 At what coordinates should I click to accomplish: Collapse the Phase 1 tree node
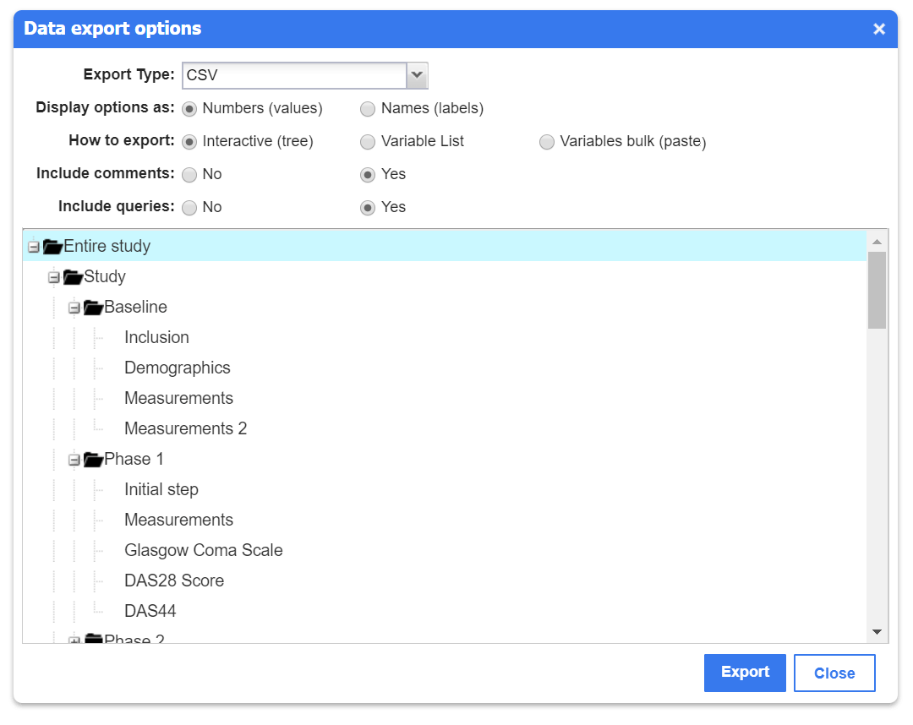pos(74,461)
